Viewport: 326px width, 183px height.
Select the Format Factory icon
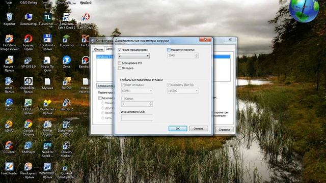point(47,128)
